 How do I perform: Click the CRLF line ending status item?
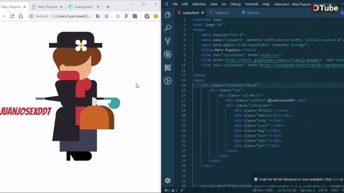tap(334, 190)
